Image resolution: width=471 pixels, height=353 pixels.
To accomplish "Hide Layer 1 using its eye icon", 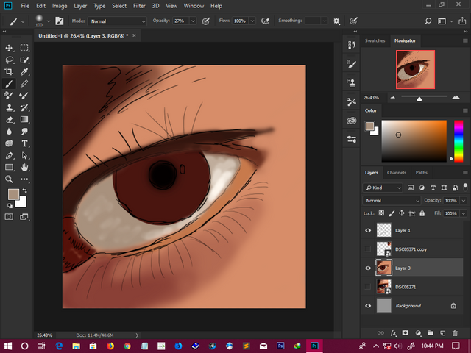I will [369, 230].
